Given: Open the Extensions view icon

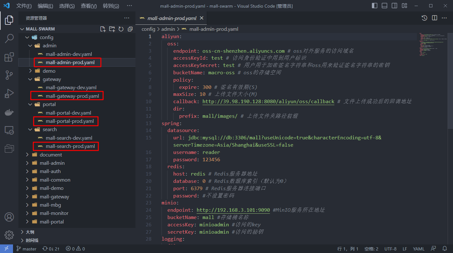Looking at the screenshot, I should pyautogui.click(x=9, y=57).
